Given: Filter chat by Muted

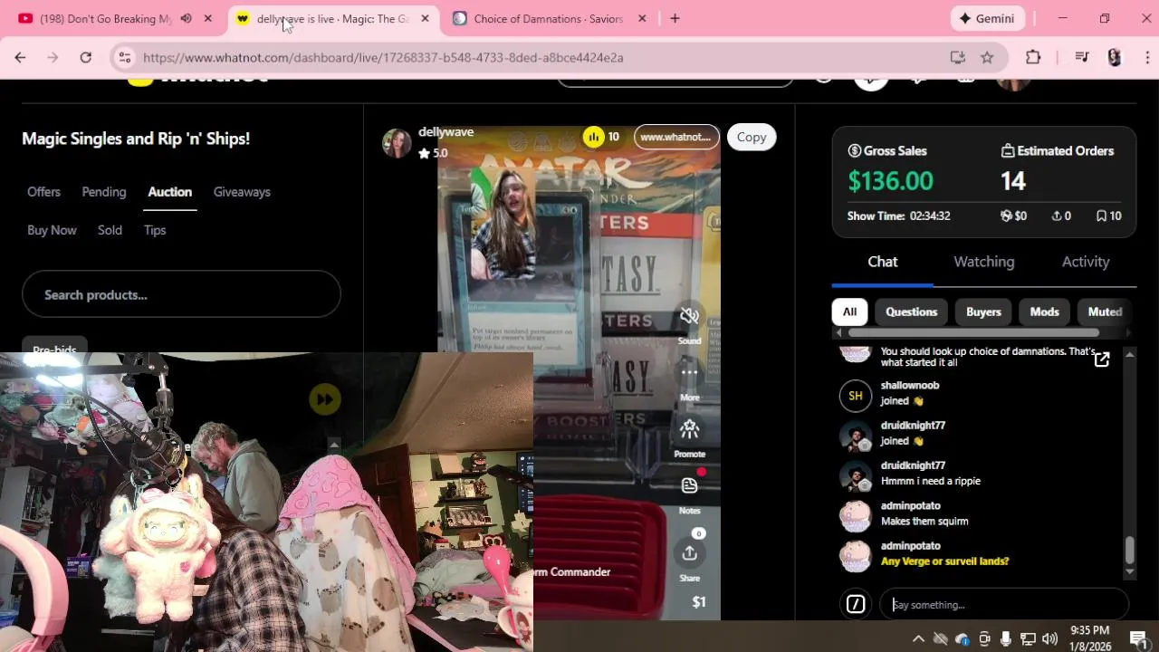Looking at the screenshot, I should tap(1105, 312).
